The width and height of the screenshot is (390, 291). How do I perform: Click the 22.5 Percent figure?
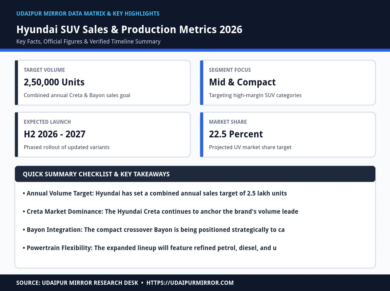click(236, 134)
